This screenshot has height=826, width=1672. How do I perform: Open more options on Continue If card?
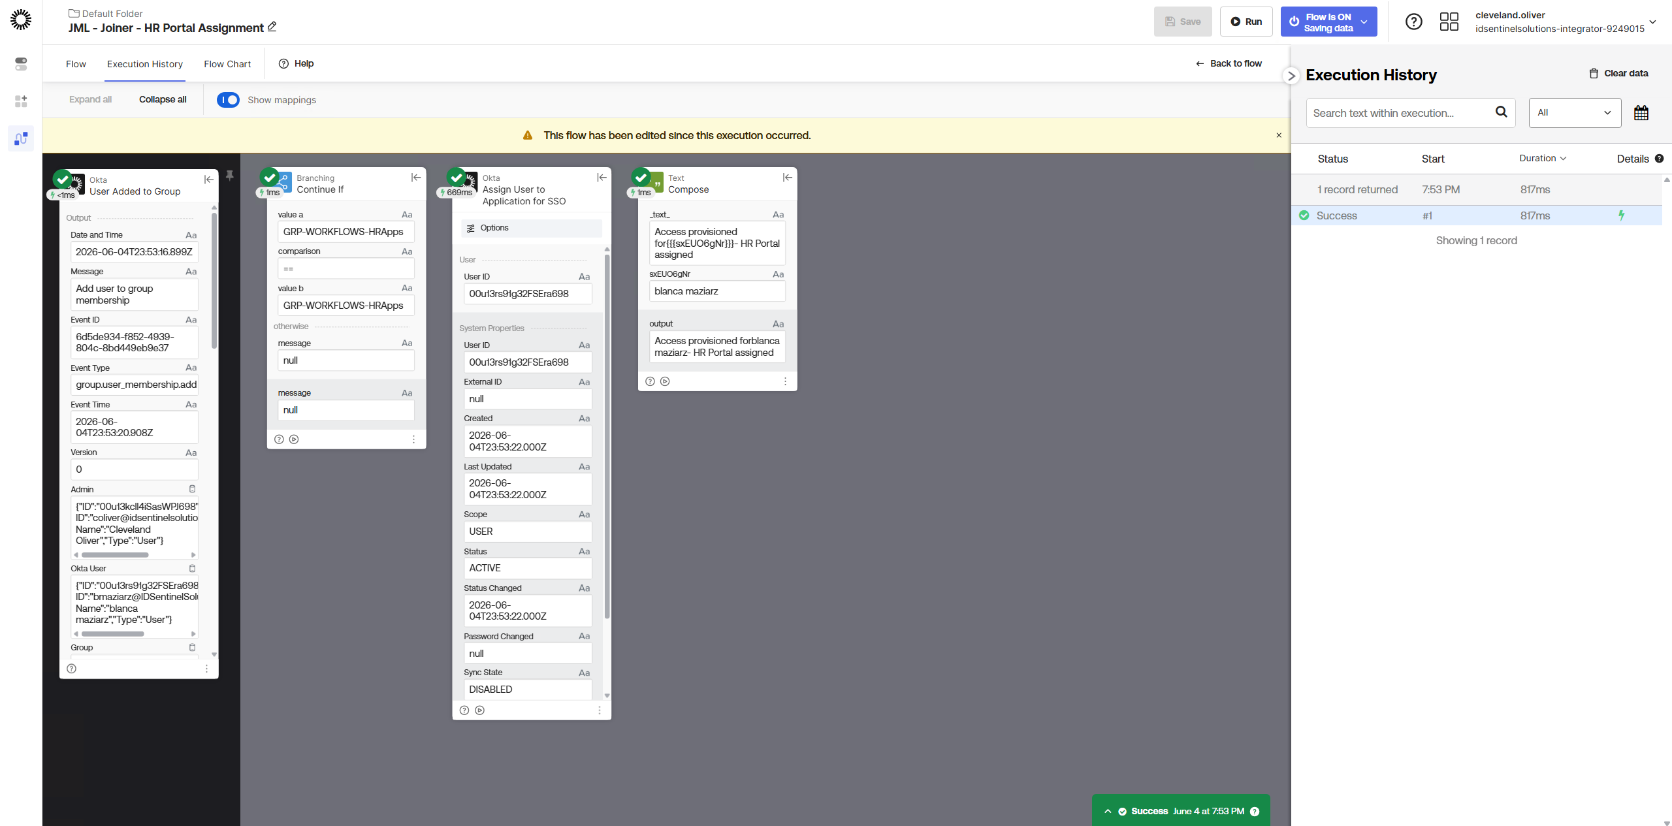click(x=413, y=439)
